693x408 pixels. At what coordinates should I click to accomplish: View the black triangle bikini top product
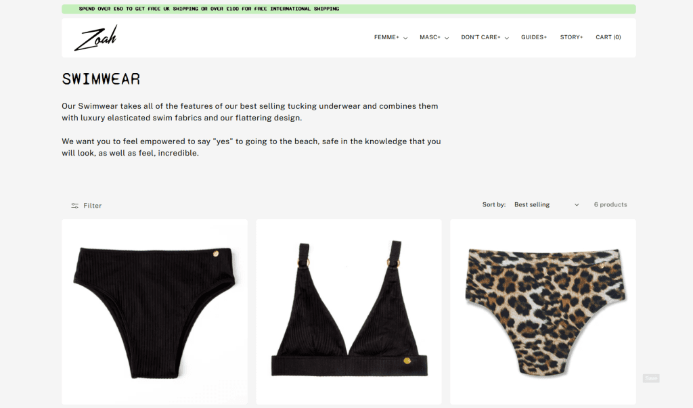(x=349, y=312)
